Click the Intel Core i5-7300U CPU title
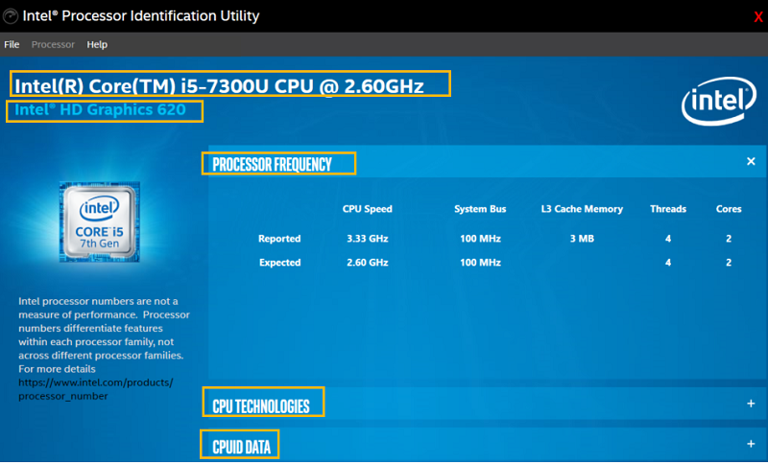768x463 pixels. [x=219, y=86]
